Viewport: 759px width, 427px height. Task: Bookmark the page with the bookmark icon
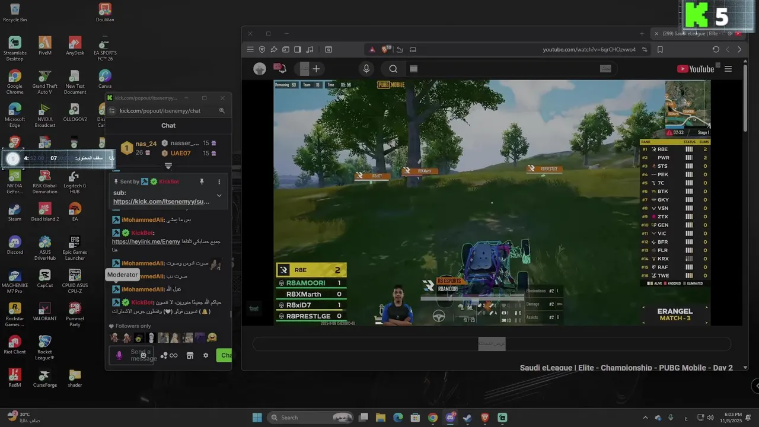(x=660, y=50)
